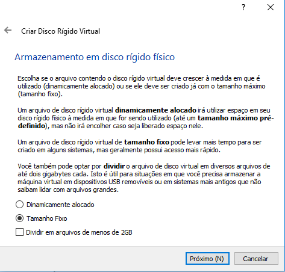Click the bold tamanho fixo text in description
Image resolution: width=285 pixels, height=272 pixels.
pos(146,142)
